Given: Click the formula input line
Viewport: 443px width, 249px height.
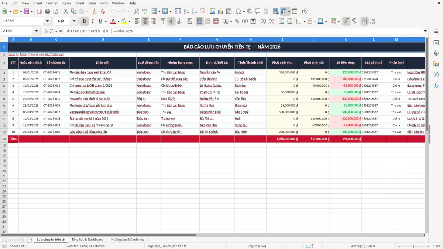Looking at the screenshot, I should [243, 31].
